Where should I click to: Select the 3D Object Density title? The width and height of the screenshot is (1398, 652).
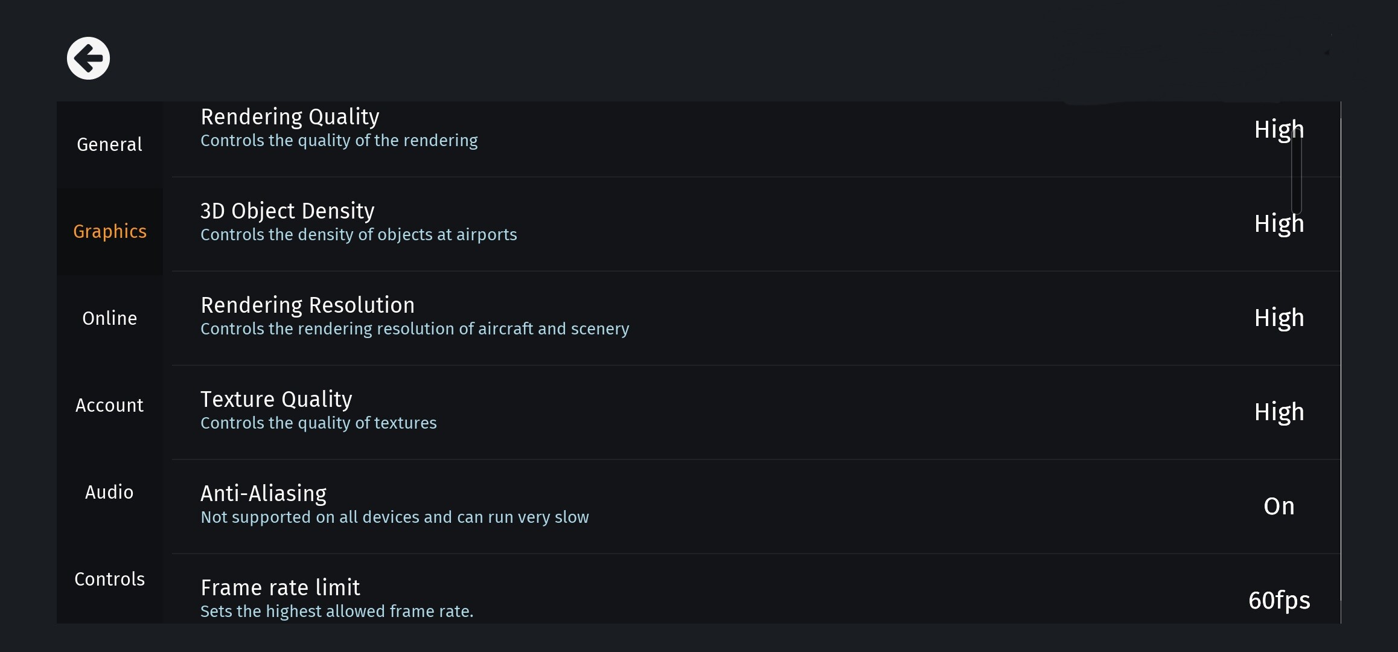click(287, 211)
